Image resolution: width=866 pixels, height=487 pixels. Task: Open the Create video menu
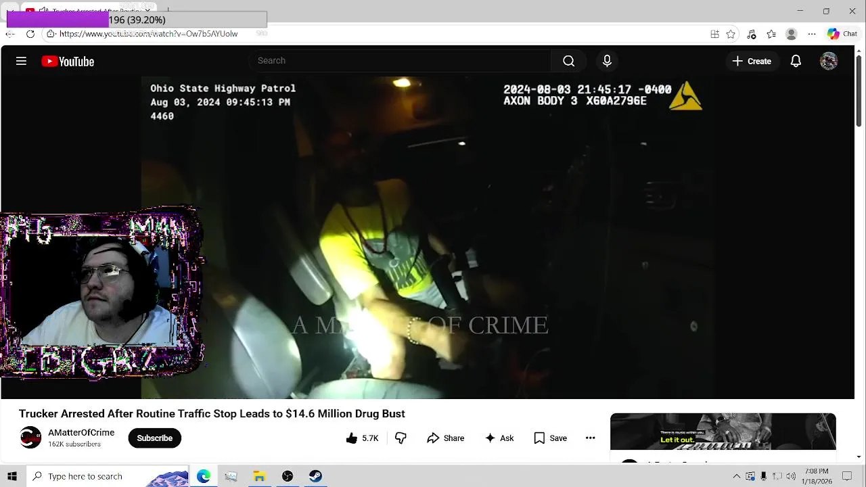coord(752,62)
